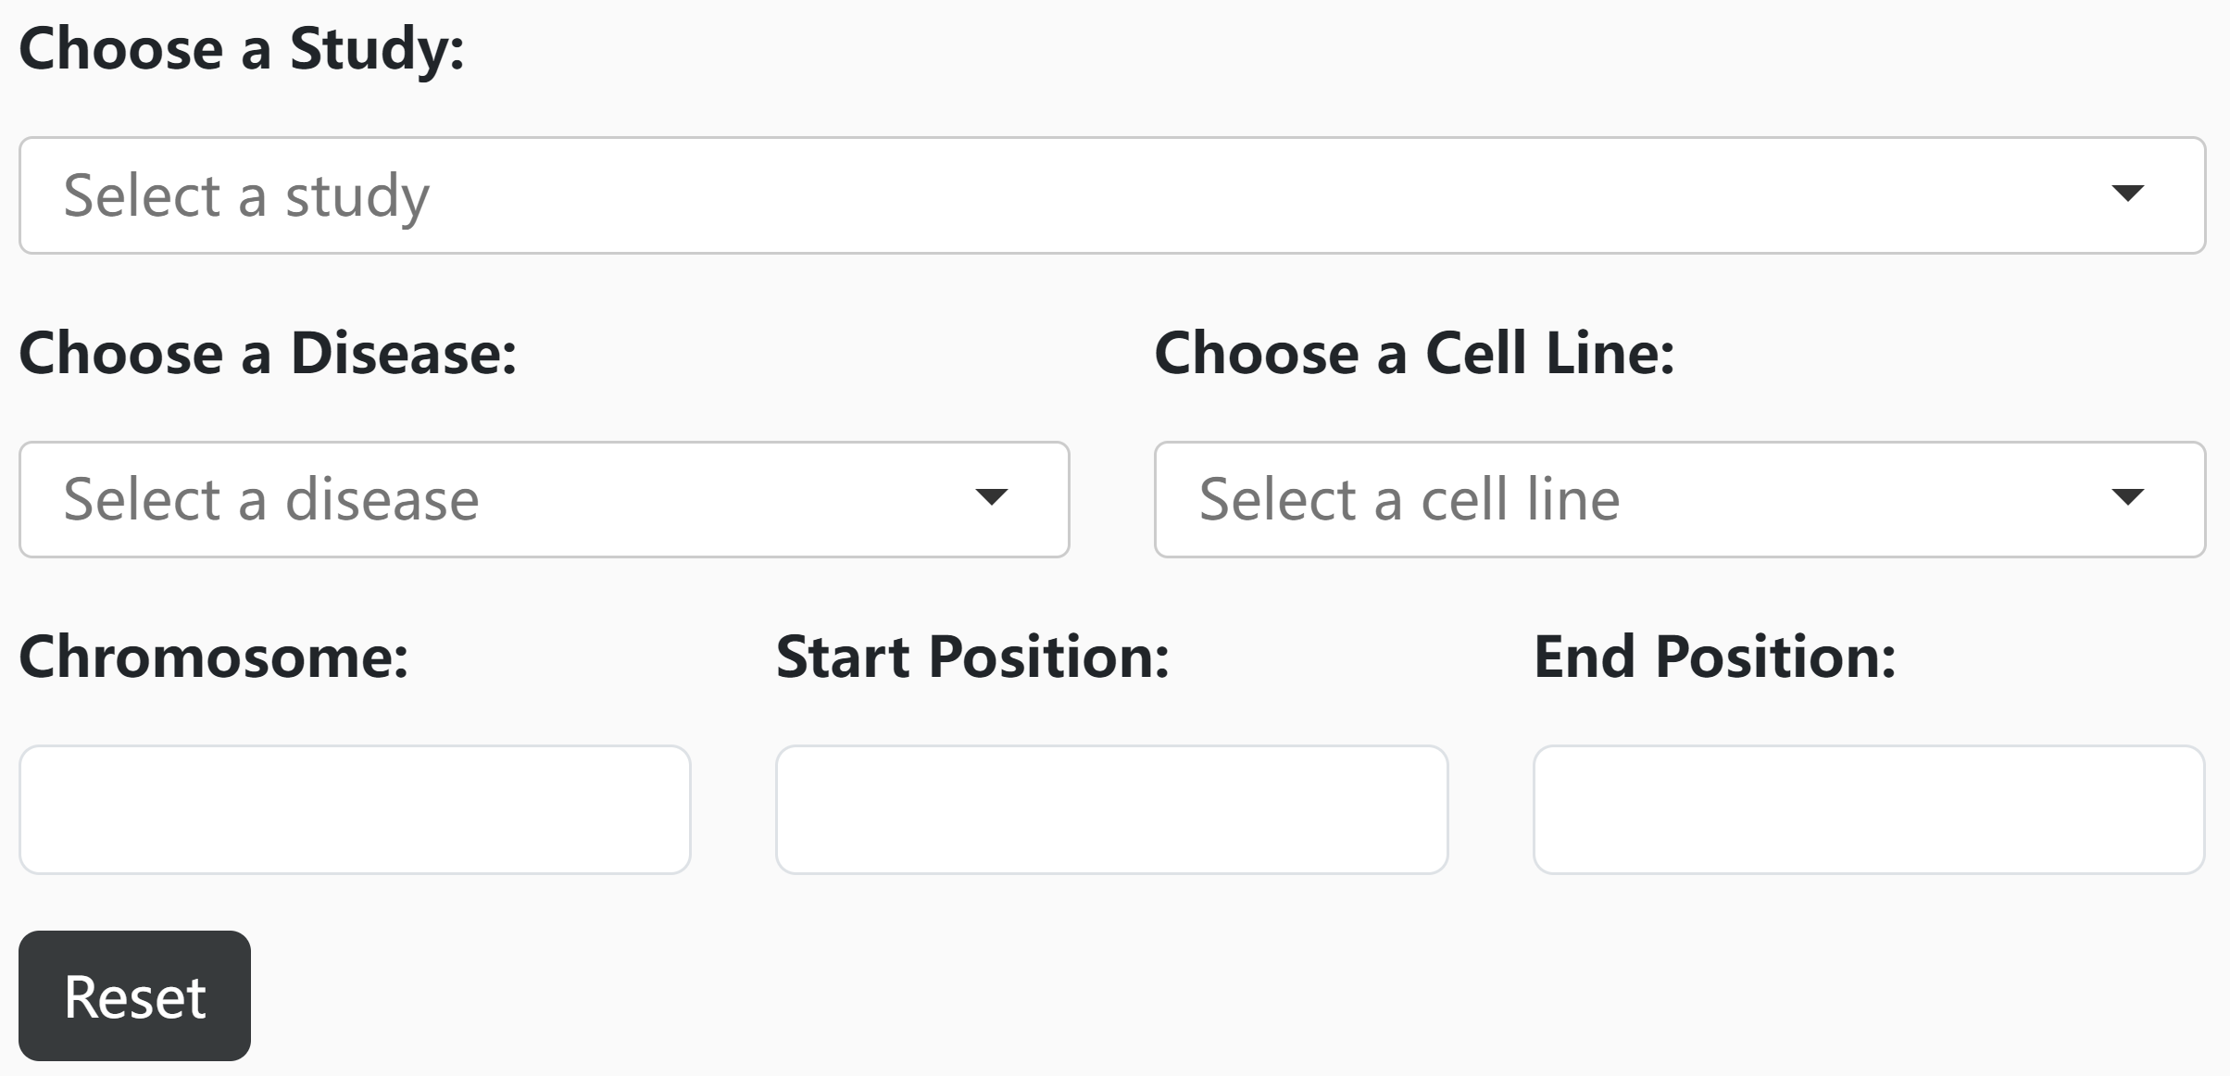Click the 'Choose a Disease:' label
The width and height of the screenshot is (2230, 1076).
(x=268, y=353)
